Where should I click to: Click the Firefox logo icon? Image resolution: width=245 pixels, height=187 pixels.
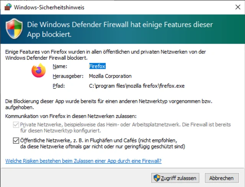(38, 71)
